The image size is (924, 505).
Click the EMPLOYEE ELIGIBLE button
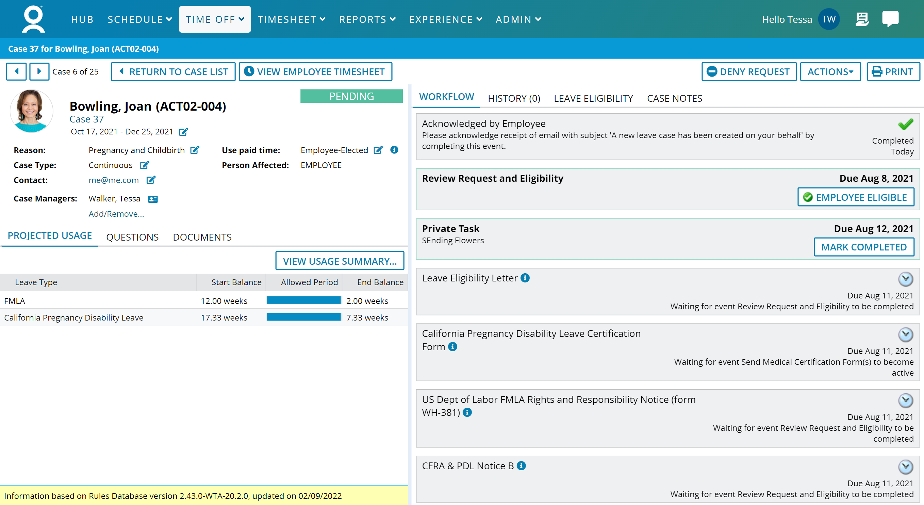[x=856, y=197]
